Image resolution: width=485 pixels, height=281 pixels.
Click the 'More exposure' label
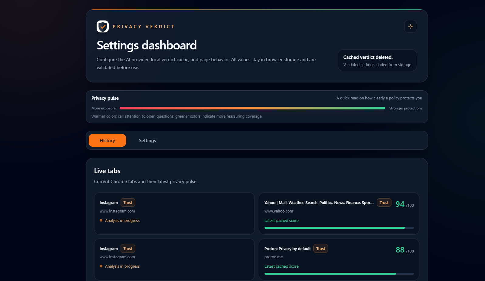pos(103,108)
